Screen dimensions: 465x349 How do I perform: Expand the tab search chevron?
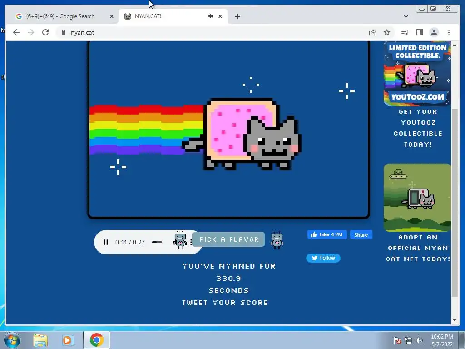[x=406, y=16]
